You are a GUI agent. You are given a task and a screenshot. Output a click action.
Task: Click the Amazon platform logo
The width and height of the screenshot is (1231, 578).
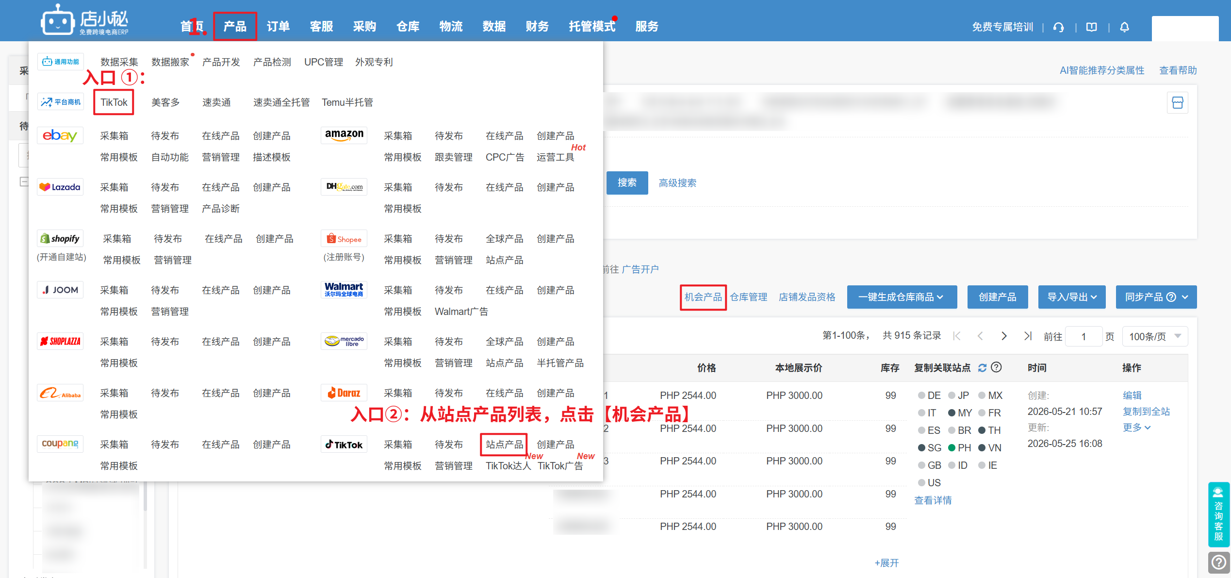(x=344, y=135)
